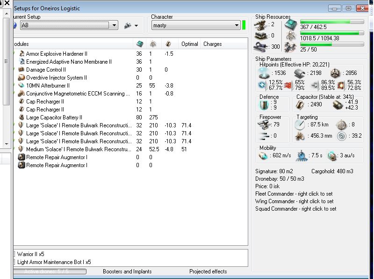374x279 pixels.
Task: Click the Conjunctive Magnetometric ECCM icon
Action: point(22,94)
